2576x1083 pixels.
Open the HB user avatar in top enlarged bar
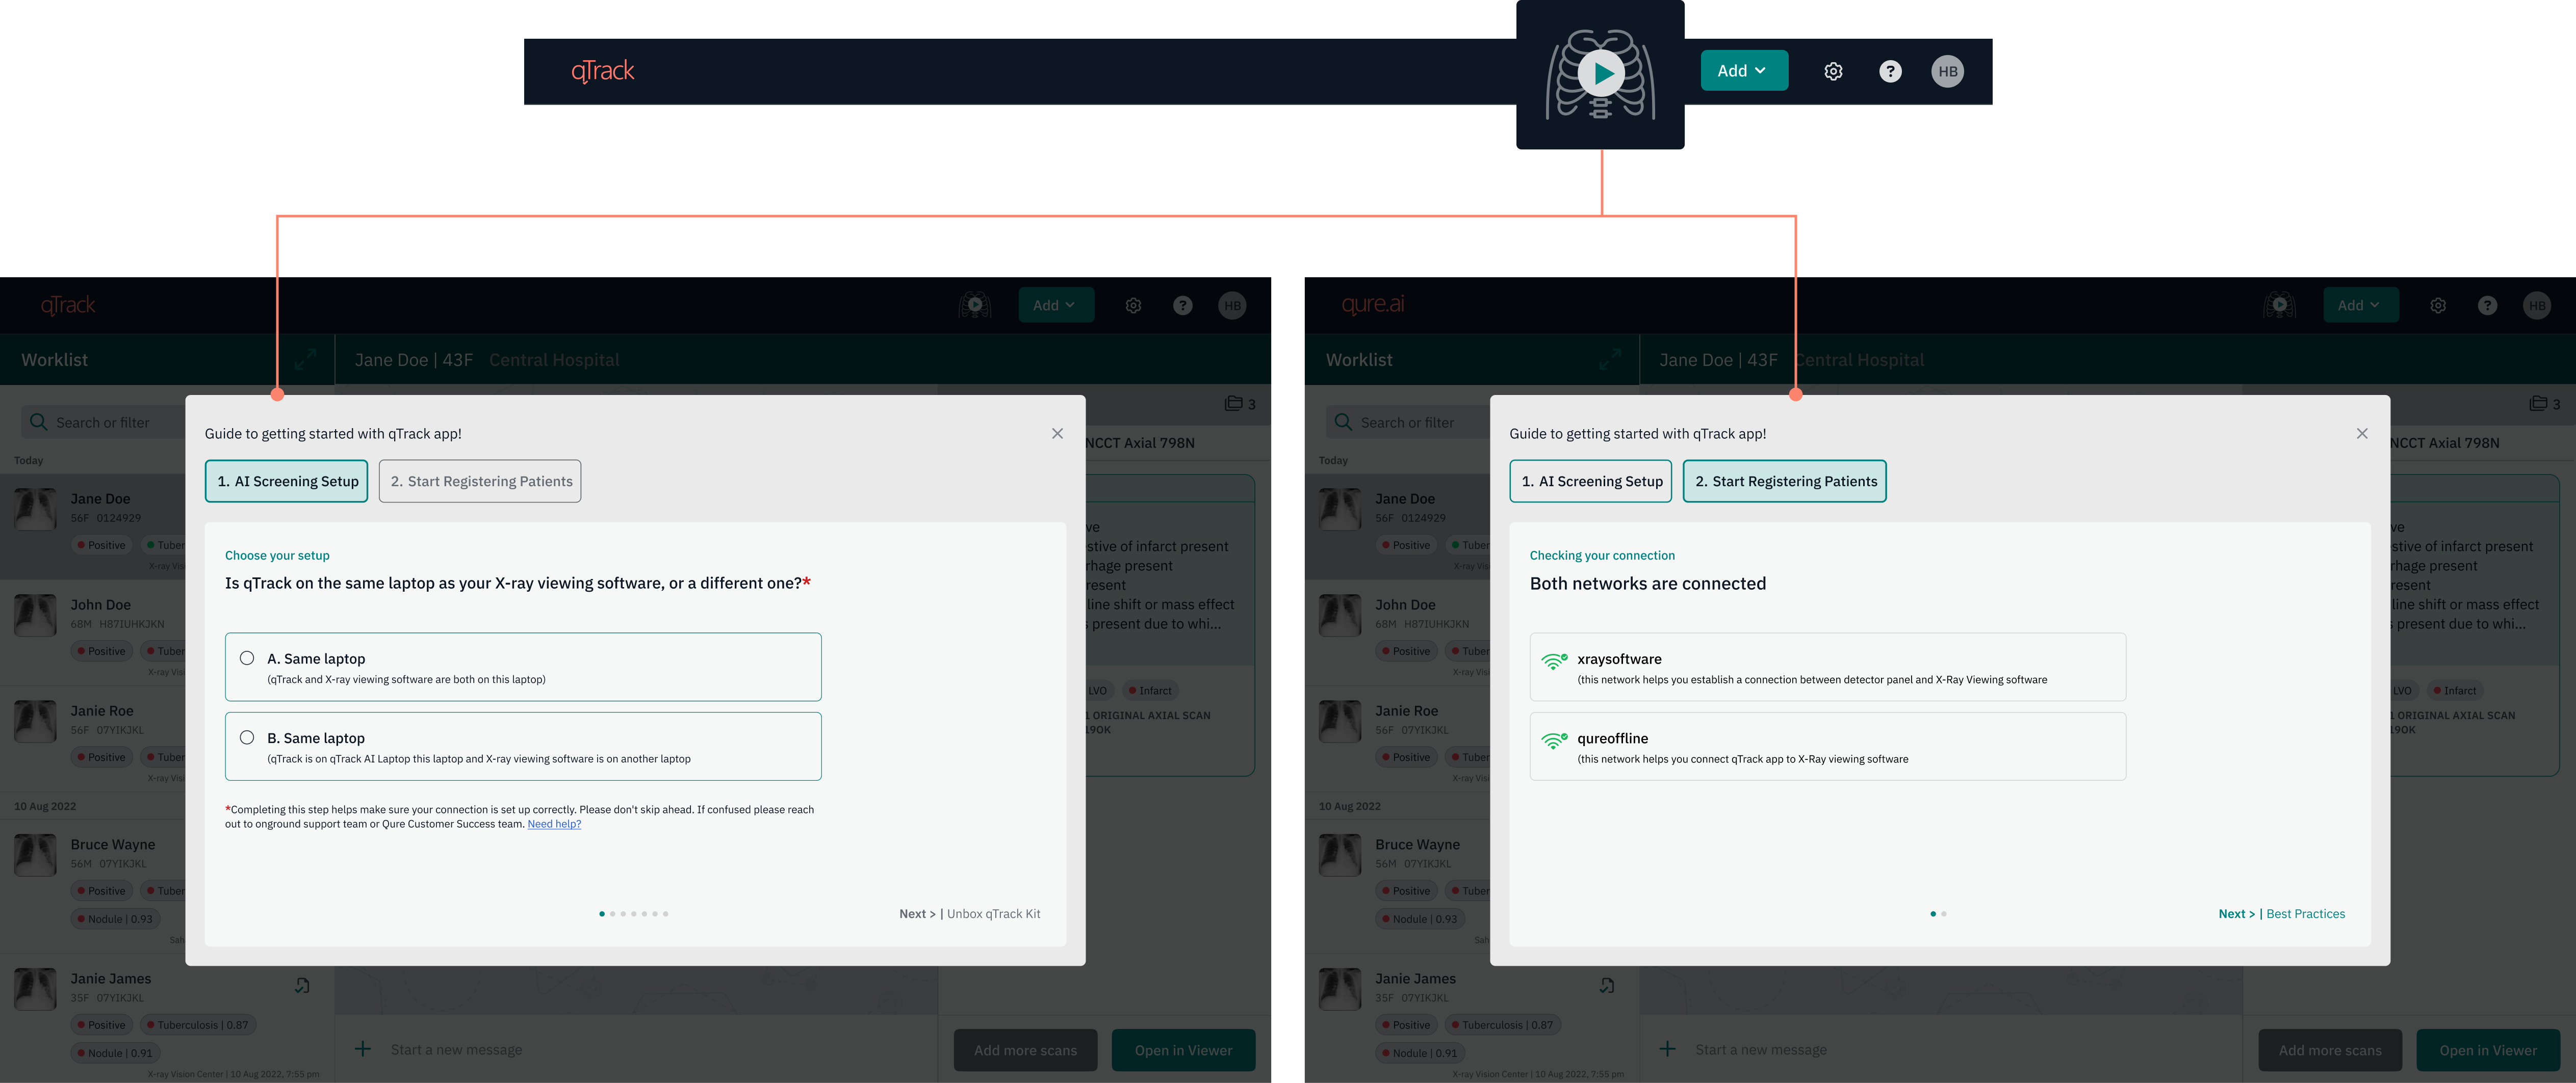[x=1947, y=71]
